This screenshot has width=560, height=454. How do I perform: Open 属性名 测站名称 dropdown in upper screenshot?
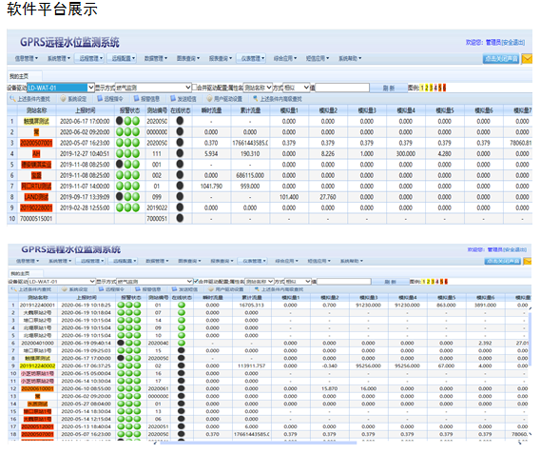(x=258, y=88)
